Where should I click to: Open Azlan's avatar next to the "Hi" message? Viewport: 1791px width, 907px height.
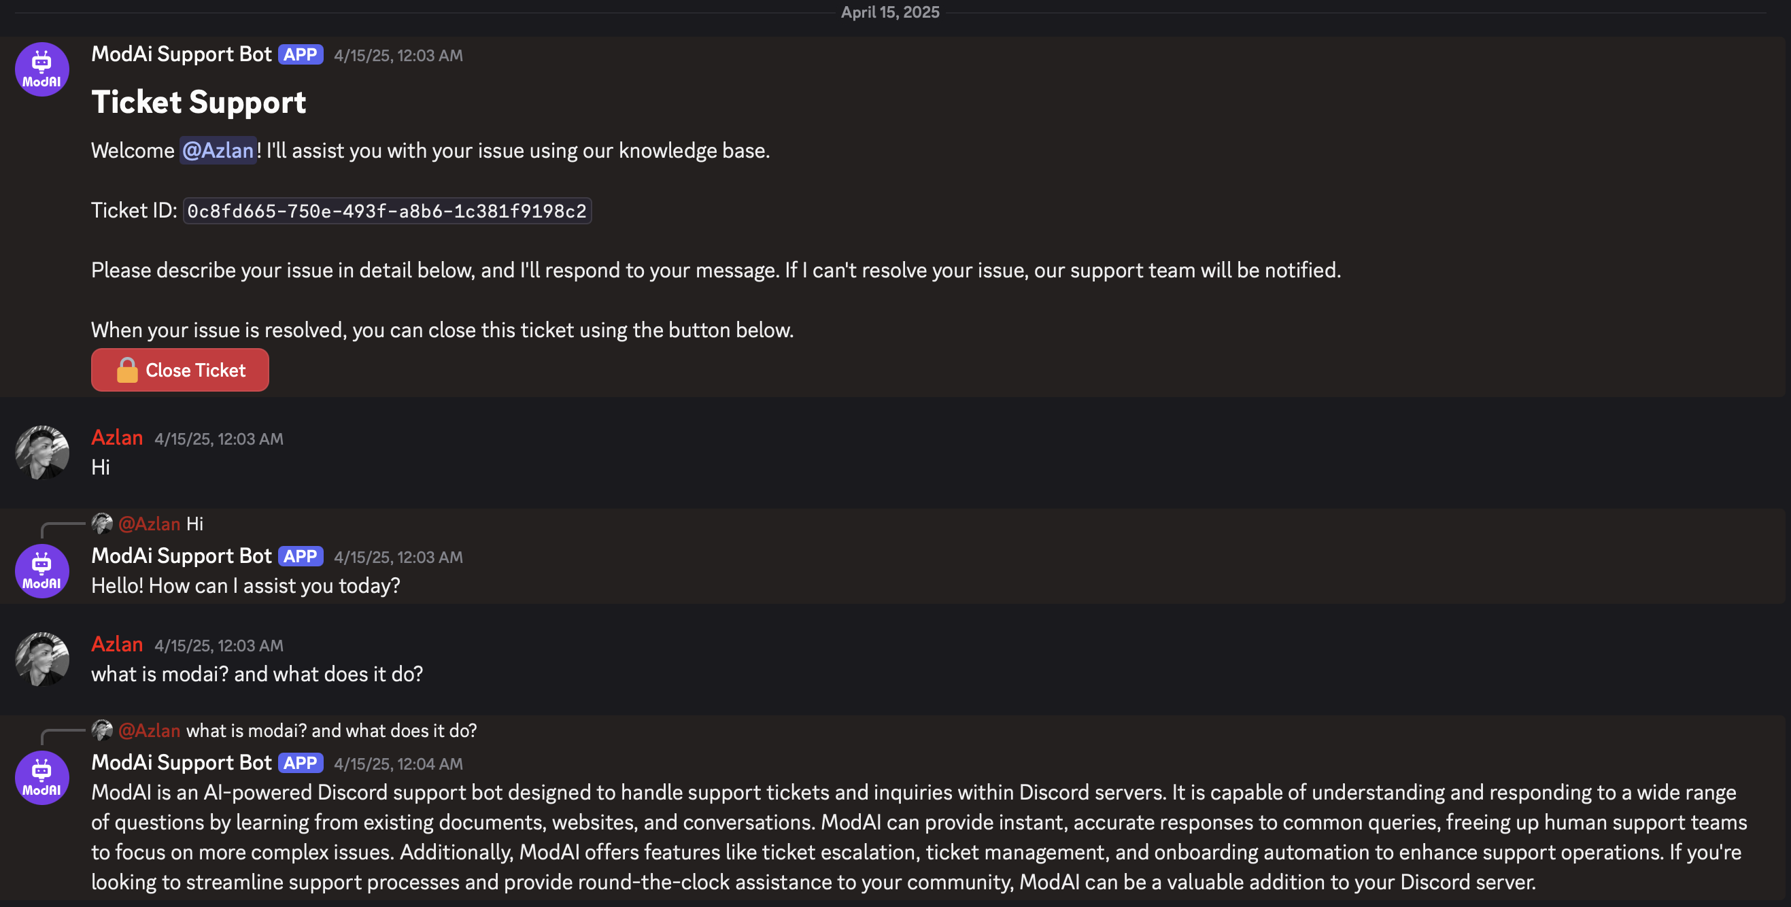[41, 452]
